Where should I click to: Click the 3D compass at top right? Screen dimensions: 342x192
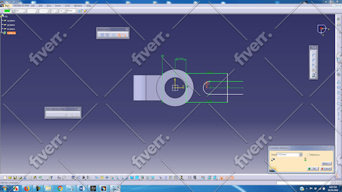(323, 30)
